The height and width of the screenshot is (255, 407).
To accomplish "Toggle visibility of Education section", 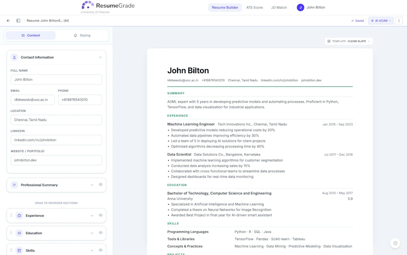I will coord(100,233).
